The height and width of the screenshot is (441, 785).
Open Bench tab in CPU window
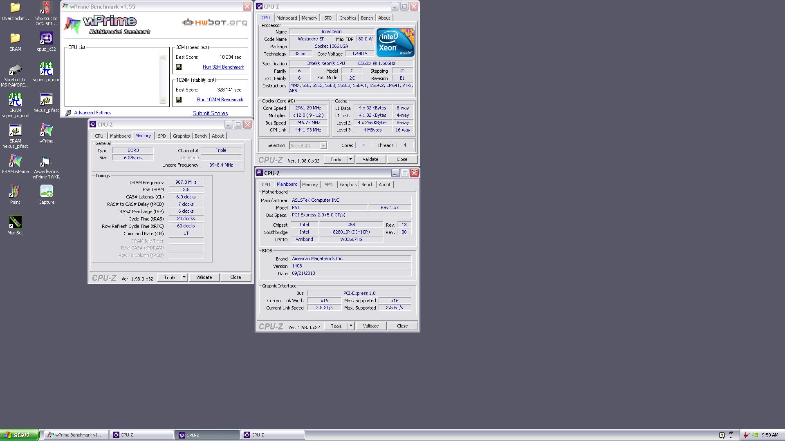pos(367,18)
